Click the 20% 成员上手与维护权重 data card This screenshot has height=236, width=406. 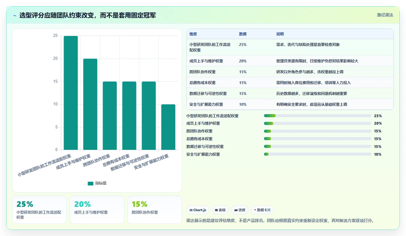tap(97, 210)
